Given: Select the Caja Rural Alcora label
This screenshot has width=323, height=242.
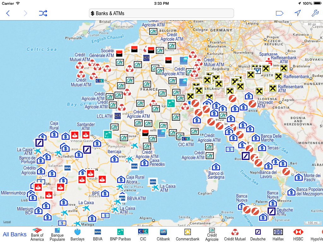Looking at the screenshot, I should point(135,179).
